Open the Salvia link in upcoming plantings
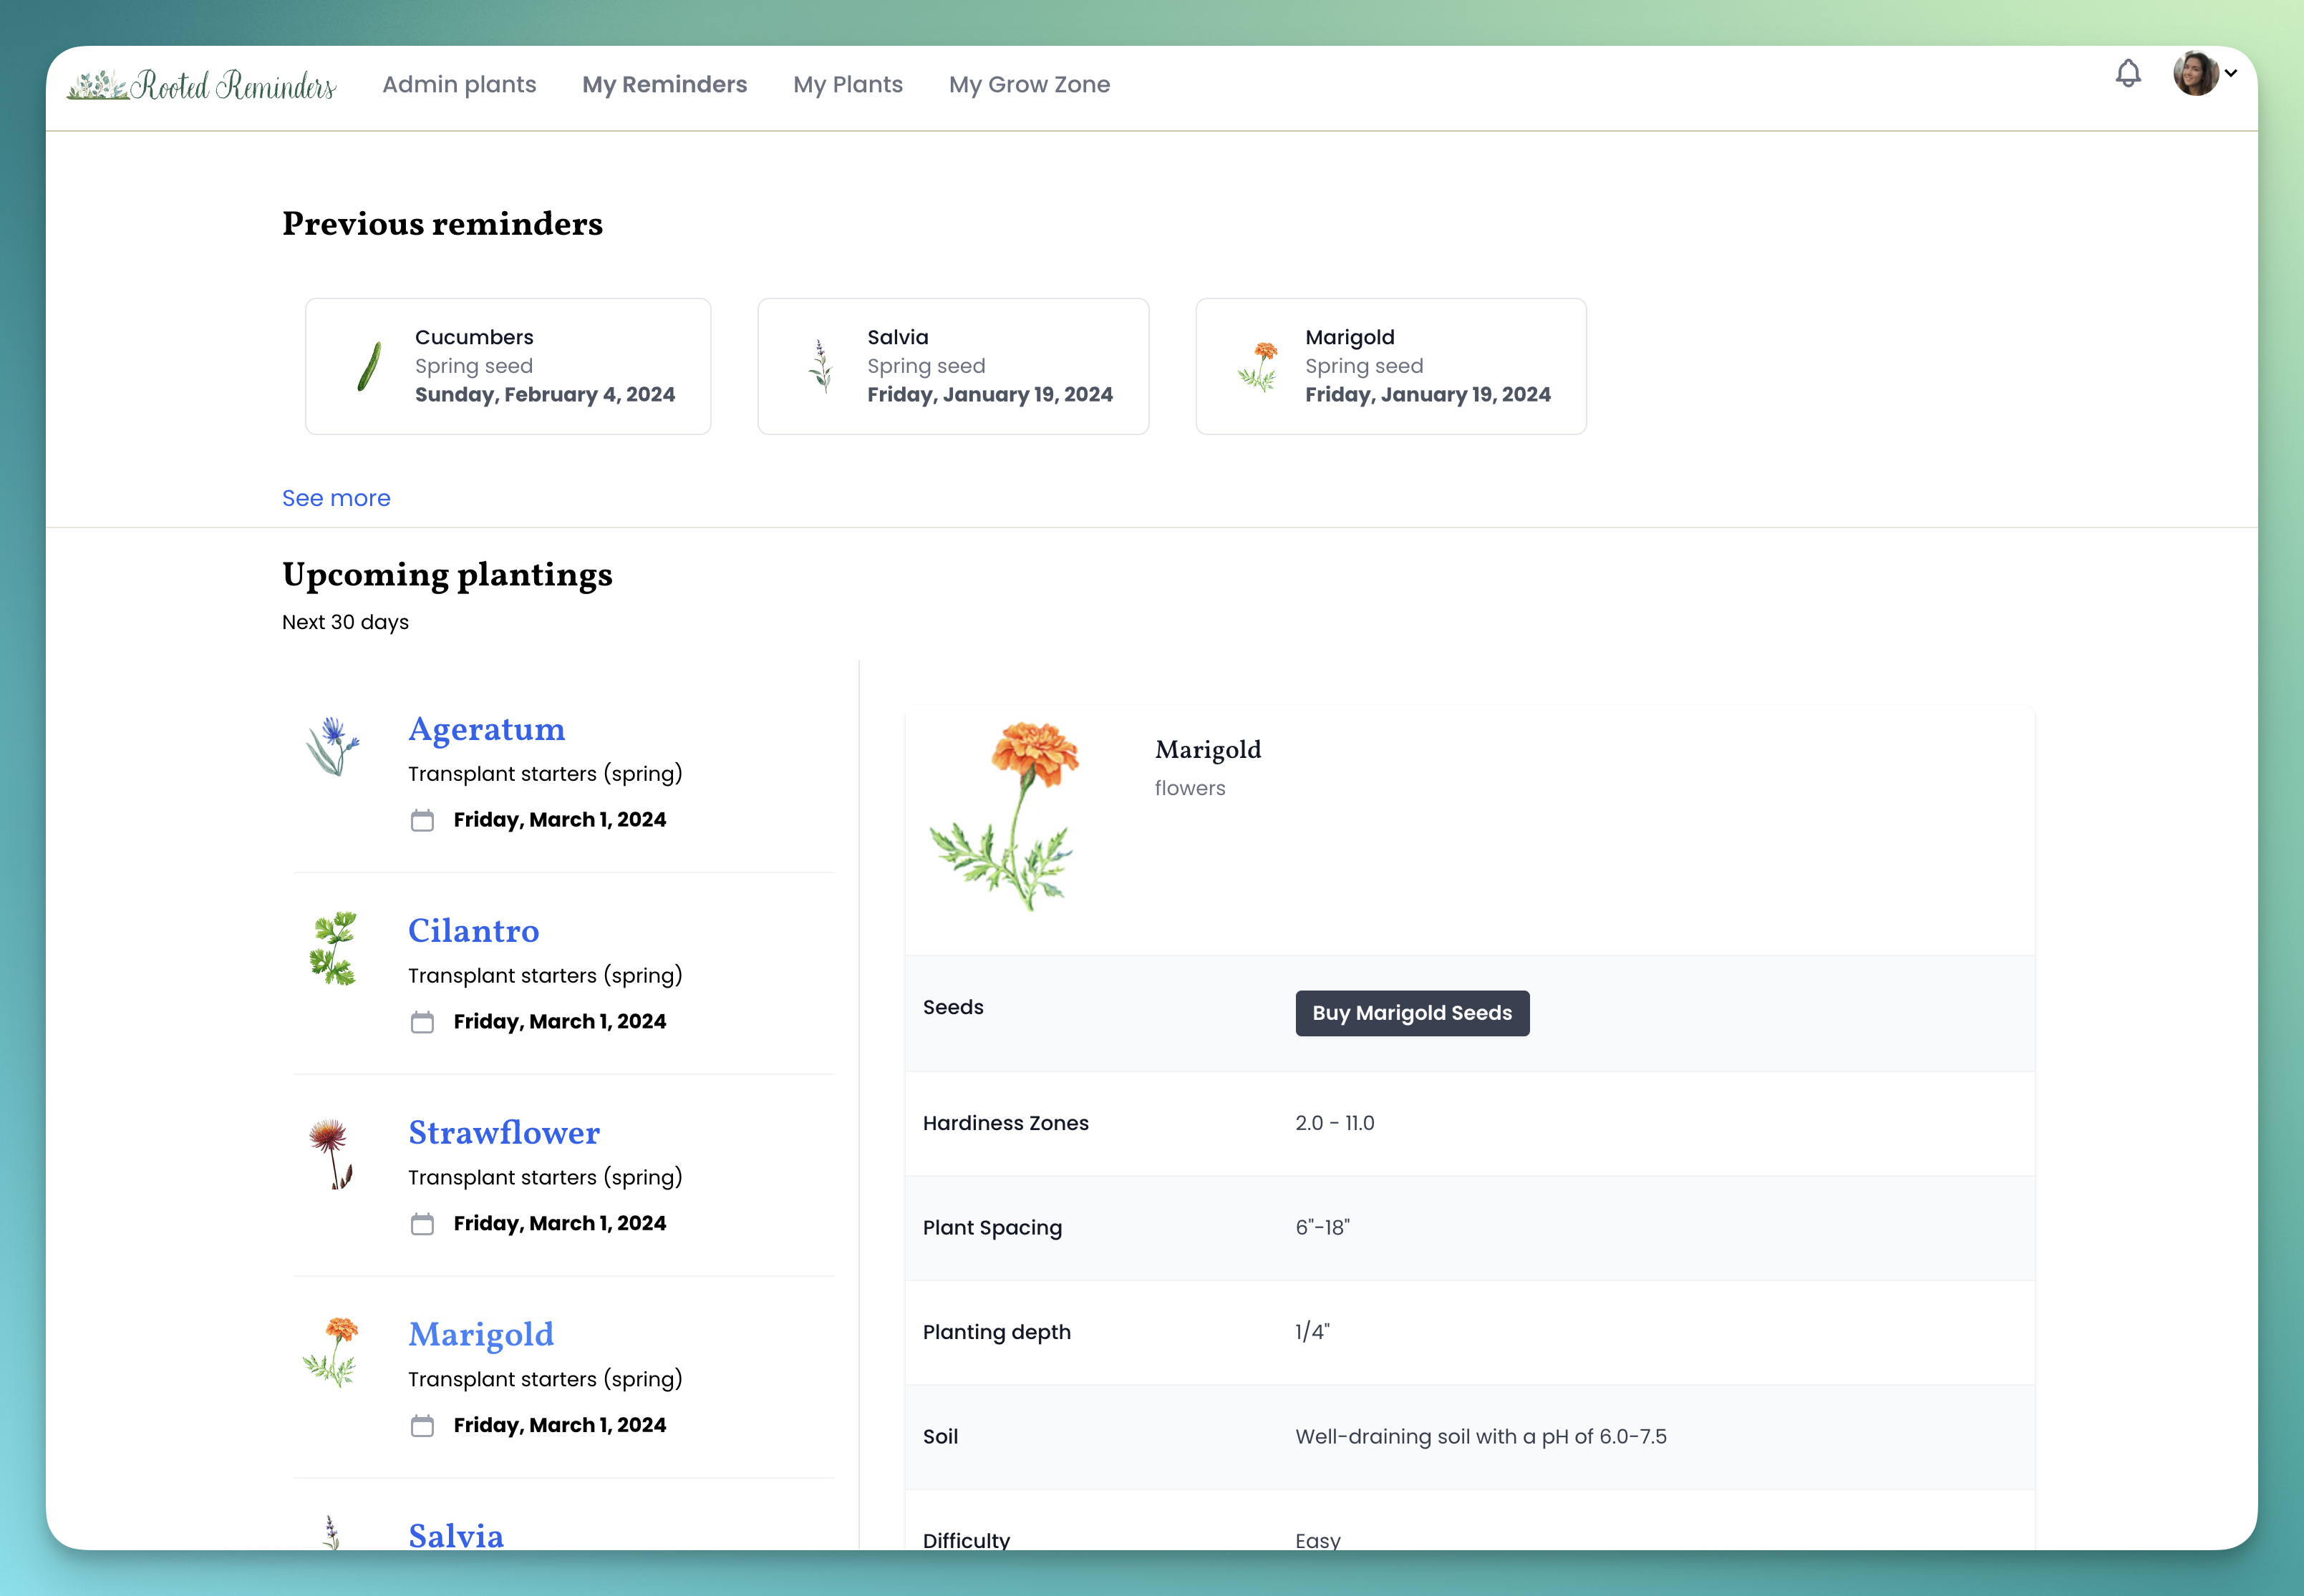2304x1596 pixels. [456, 1536]
